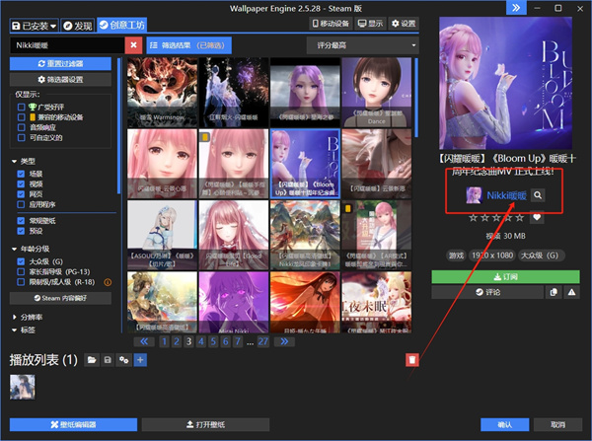592x441 pixels.
Task: Toggle 音频响应 checkbox
Action: coord(21,127)
